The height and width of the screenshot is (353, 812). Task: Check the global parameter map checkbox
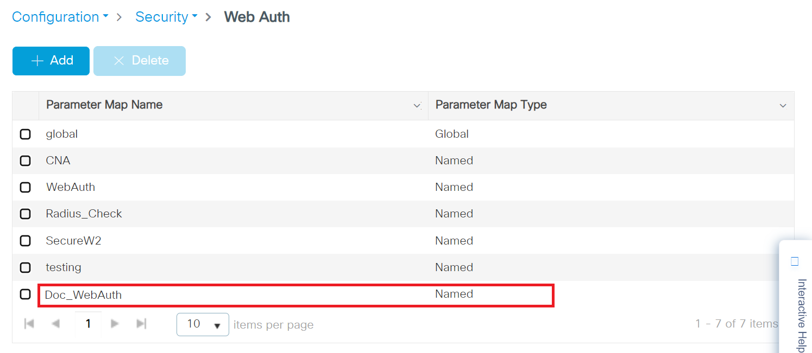click(26, 134)
